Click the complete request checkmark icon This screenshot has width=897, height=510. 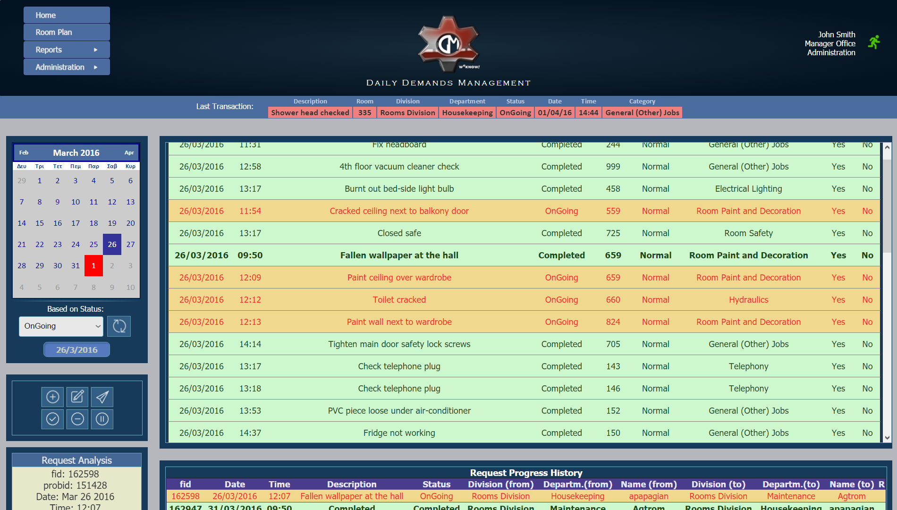coord(52,419)
